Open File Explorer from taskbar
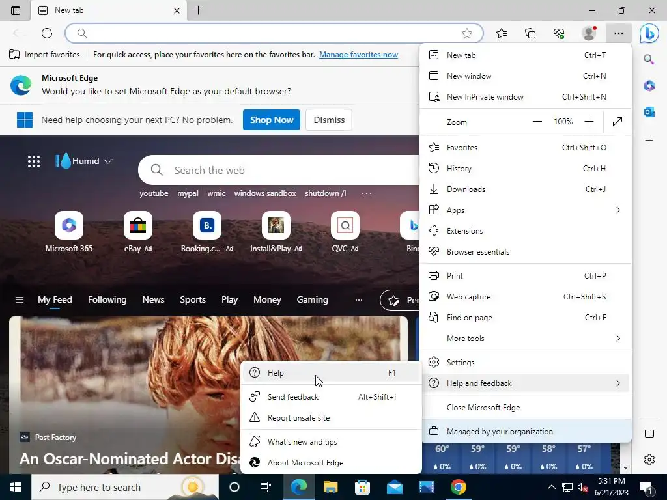The height and width of the screenshot is (500, 667). [x=330, y=487]
